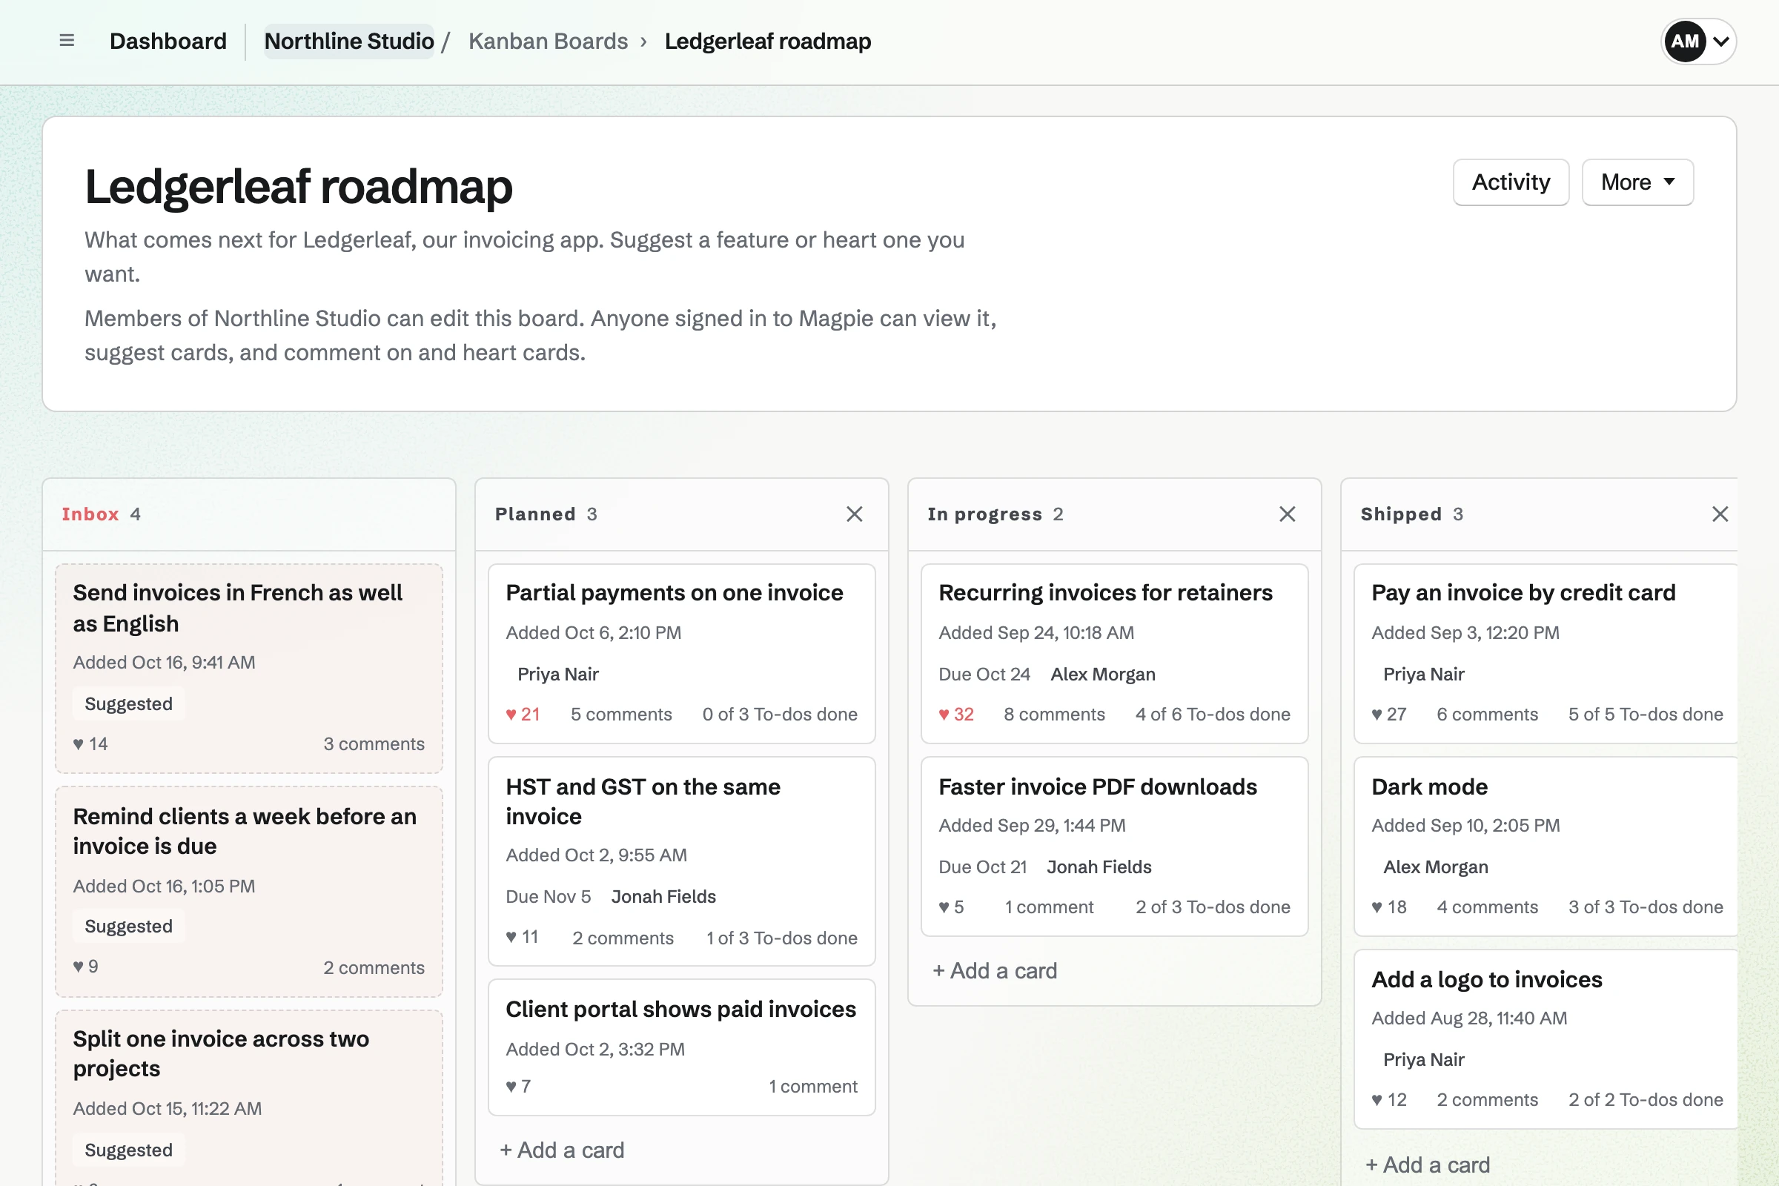Click the Shipped column title
Image resolution: width=1779 pixels, height=1186 pixels.
click(1401, 514)
